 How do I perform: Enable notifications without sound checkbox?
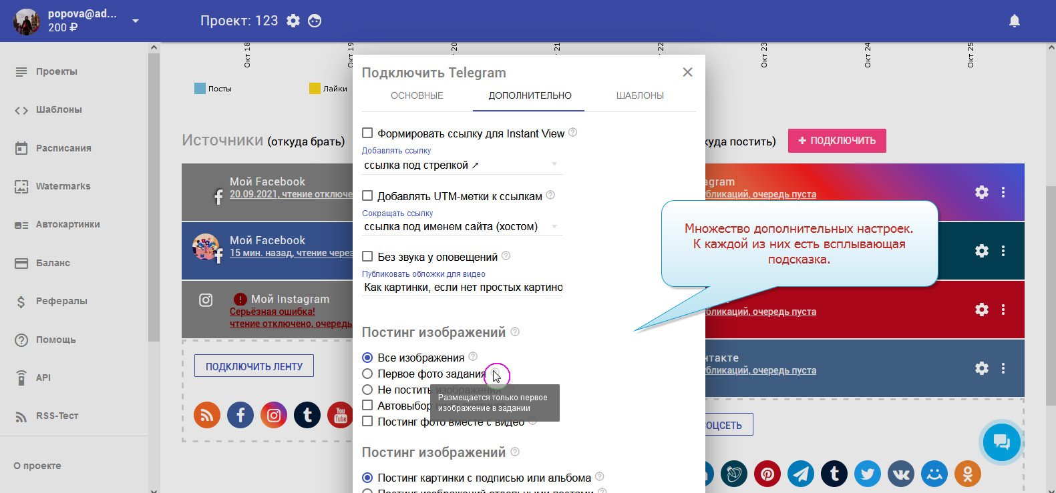tap(367, 257)
